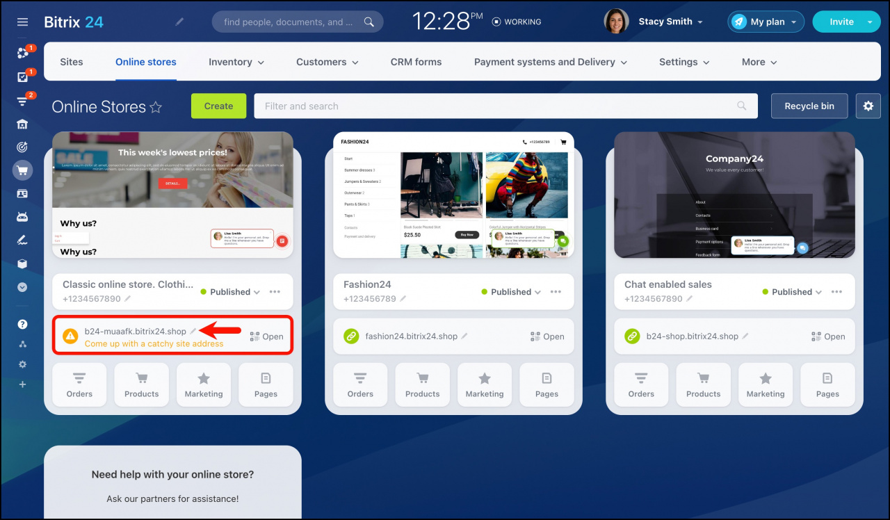
Task: Click warning icon beside b24-muaafk address
Action: pyautogui.click(x=70, y=336)
